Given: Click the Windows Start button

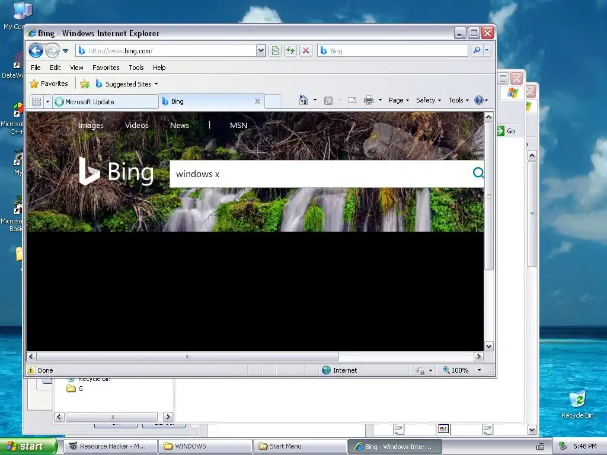Looking at the screenshot, I should (x=28, y=446).
